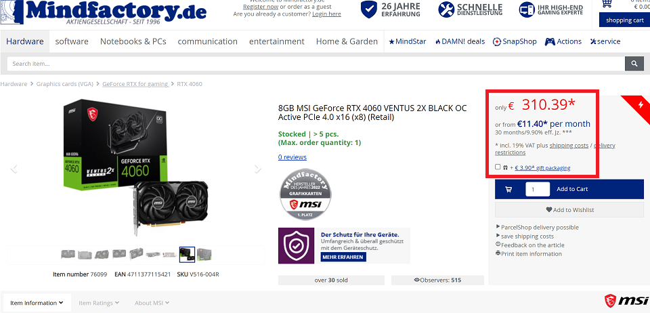The height and width of the screenshot is (313, 650).
Task: Expand the Item Ratings tab
Action: point(99,303)
